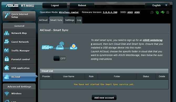Click the Delete column header
This screenshot has height=102, width=176.
coord(162,76)
